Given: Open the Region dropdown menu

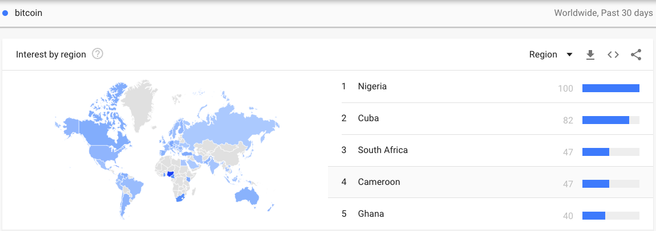Looking at the screenshot, I should pos(544,55).
